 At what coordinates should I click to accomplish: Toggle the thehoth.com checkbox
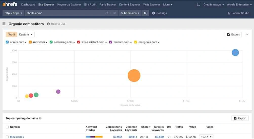click(111, 42)
